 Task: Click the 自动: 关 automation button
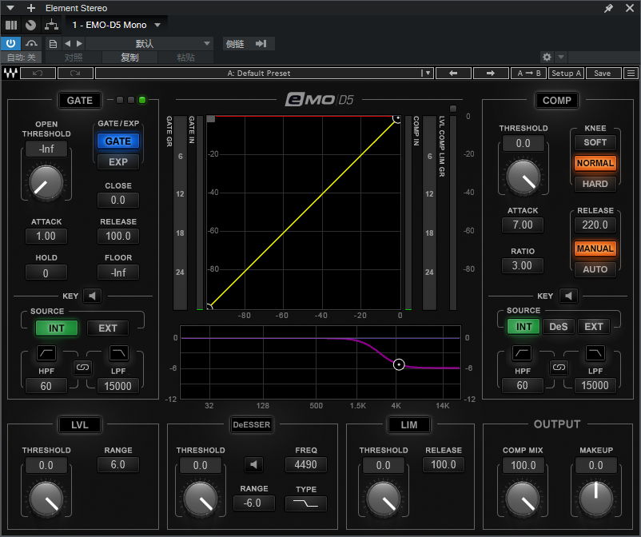pos(22,58)
